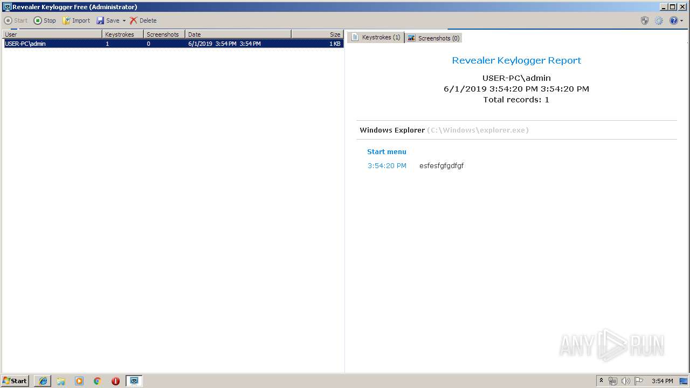690x388 pixels.
Task: Minimize the Revealer Keylogger window
Action: pyautogui.click(x=663, y=6)
